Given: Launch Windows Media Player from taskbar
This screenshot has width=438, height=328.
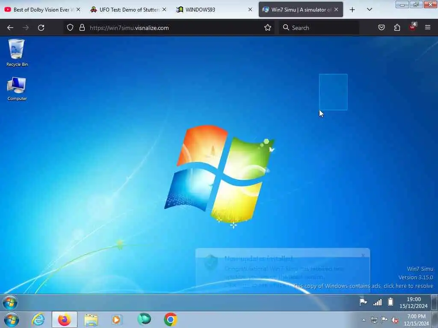Looking at the screenshot, I should pyautogui.click(x=117, y=319).
